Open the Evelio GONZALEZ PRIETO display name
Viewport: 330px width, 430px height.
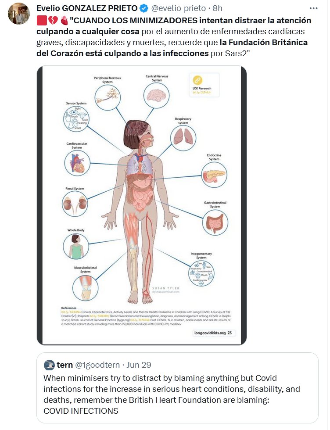click(x=86, y=8)
